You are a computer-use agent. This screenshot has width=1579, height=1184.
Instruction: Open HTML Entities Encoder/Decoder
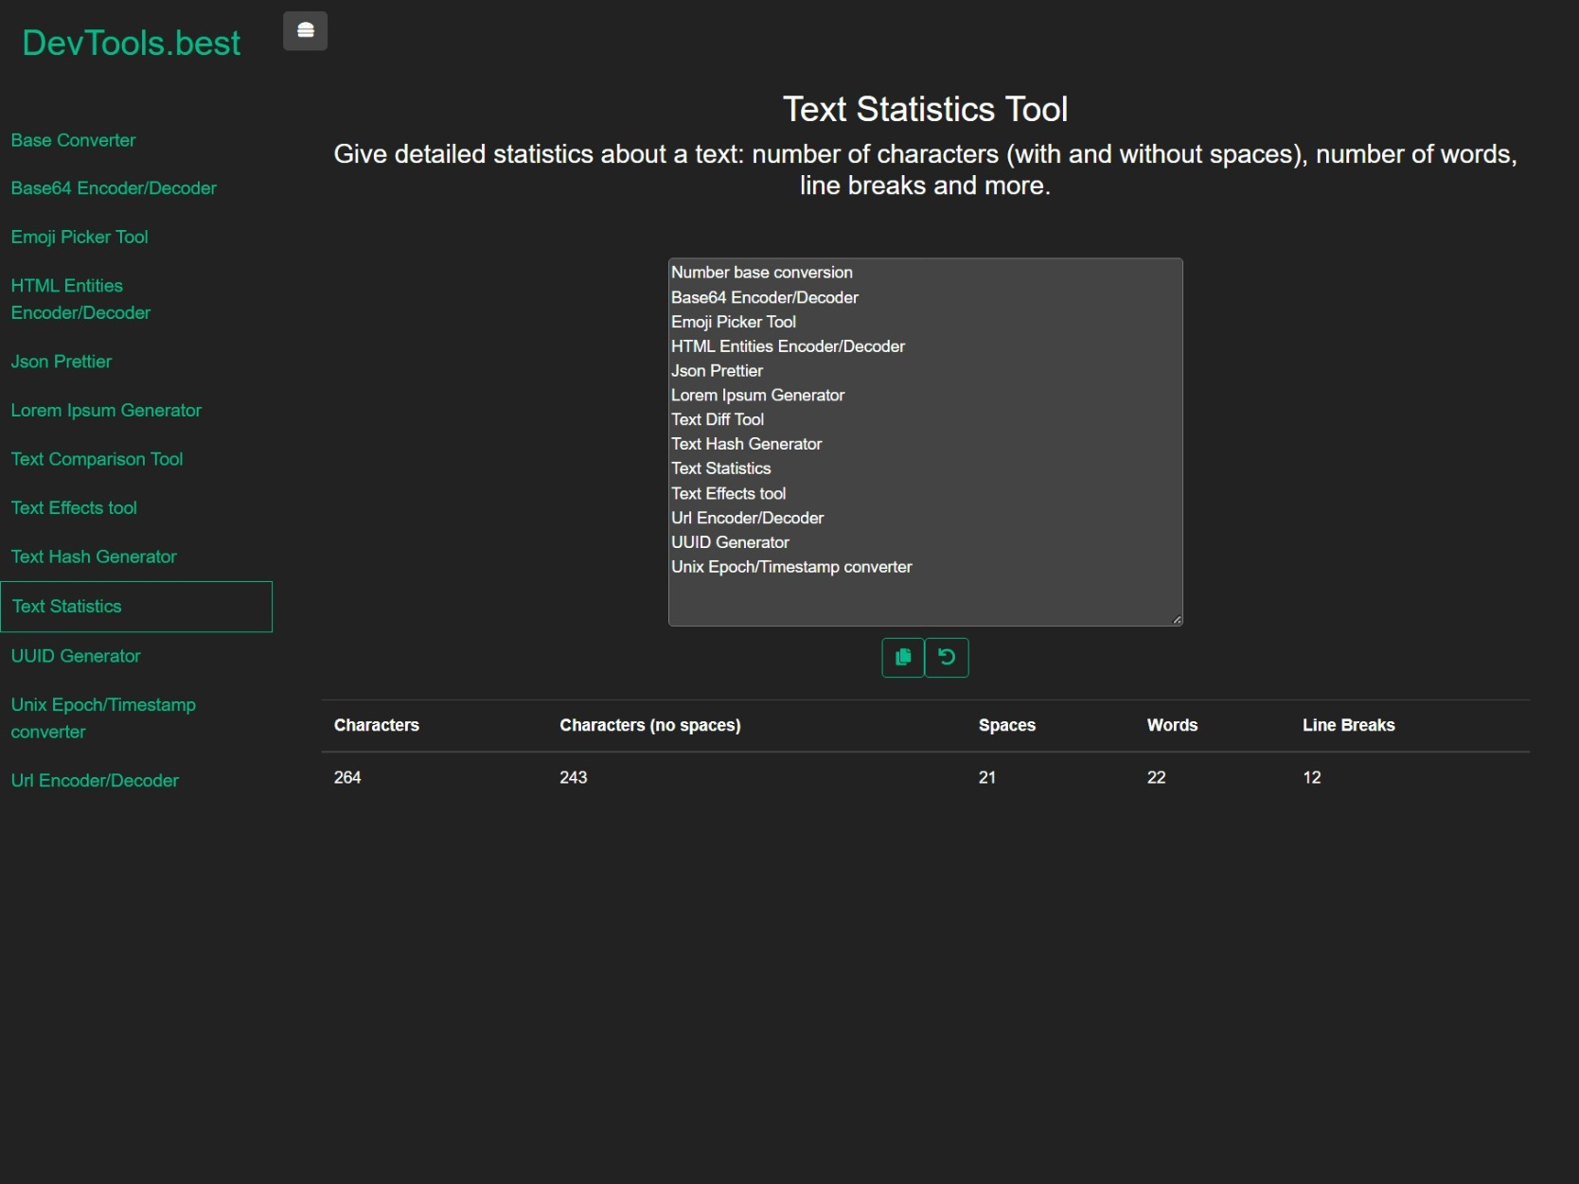80,299
